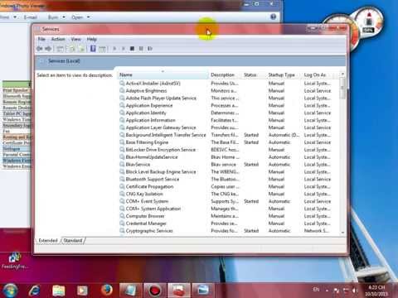Click the Back arrow in Services toolbar
Viewport: 398px width, 298px height.
(x=40, y=49)
